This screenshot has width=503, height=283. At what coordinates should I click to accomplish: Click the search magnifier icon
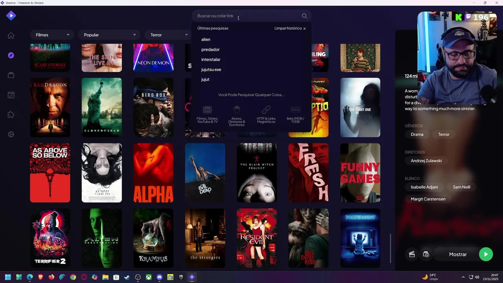point(304,16)
